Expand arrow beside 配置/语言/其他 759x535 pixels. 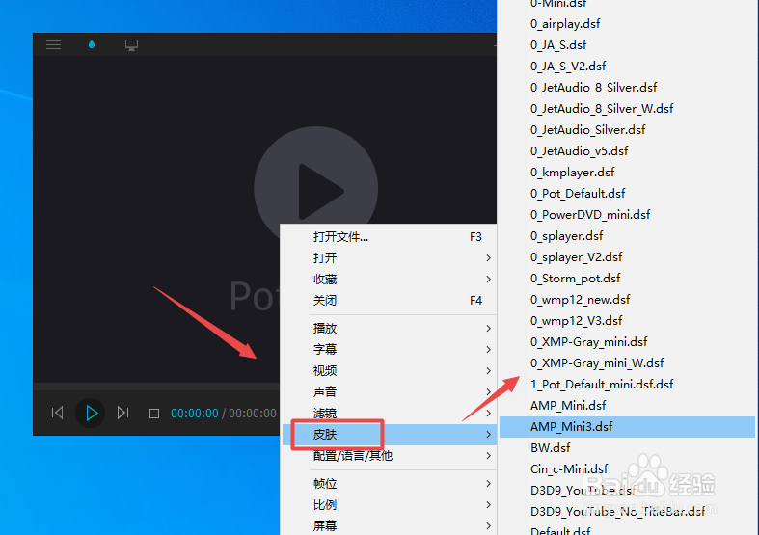(488, 456)
